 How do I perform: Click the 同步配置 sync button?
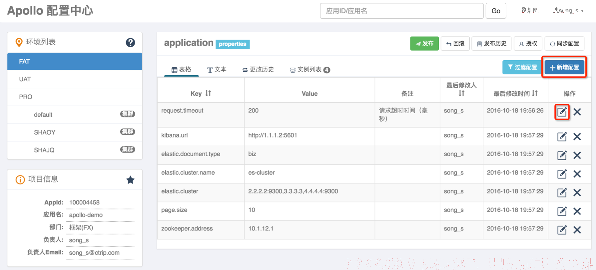coord(564,44)
